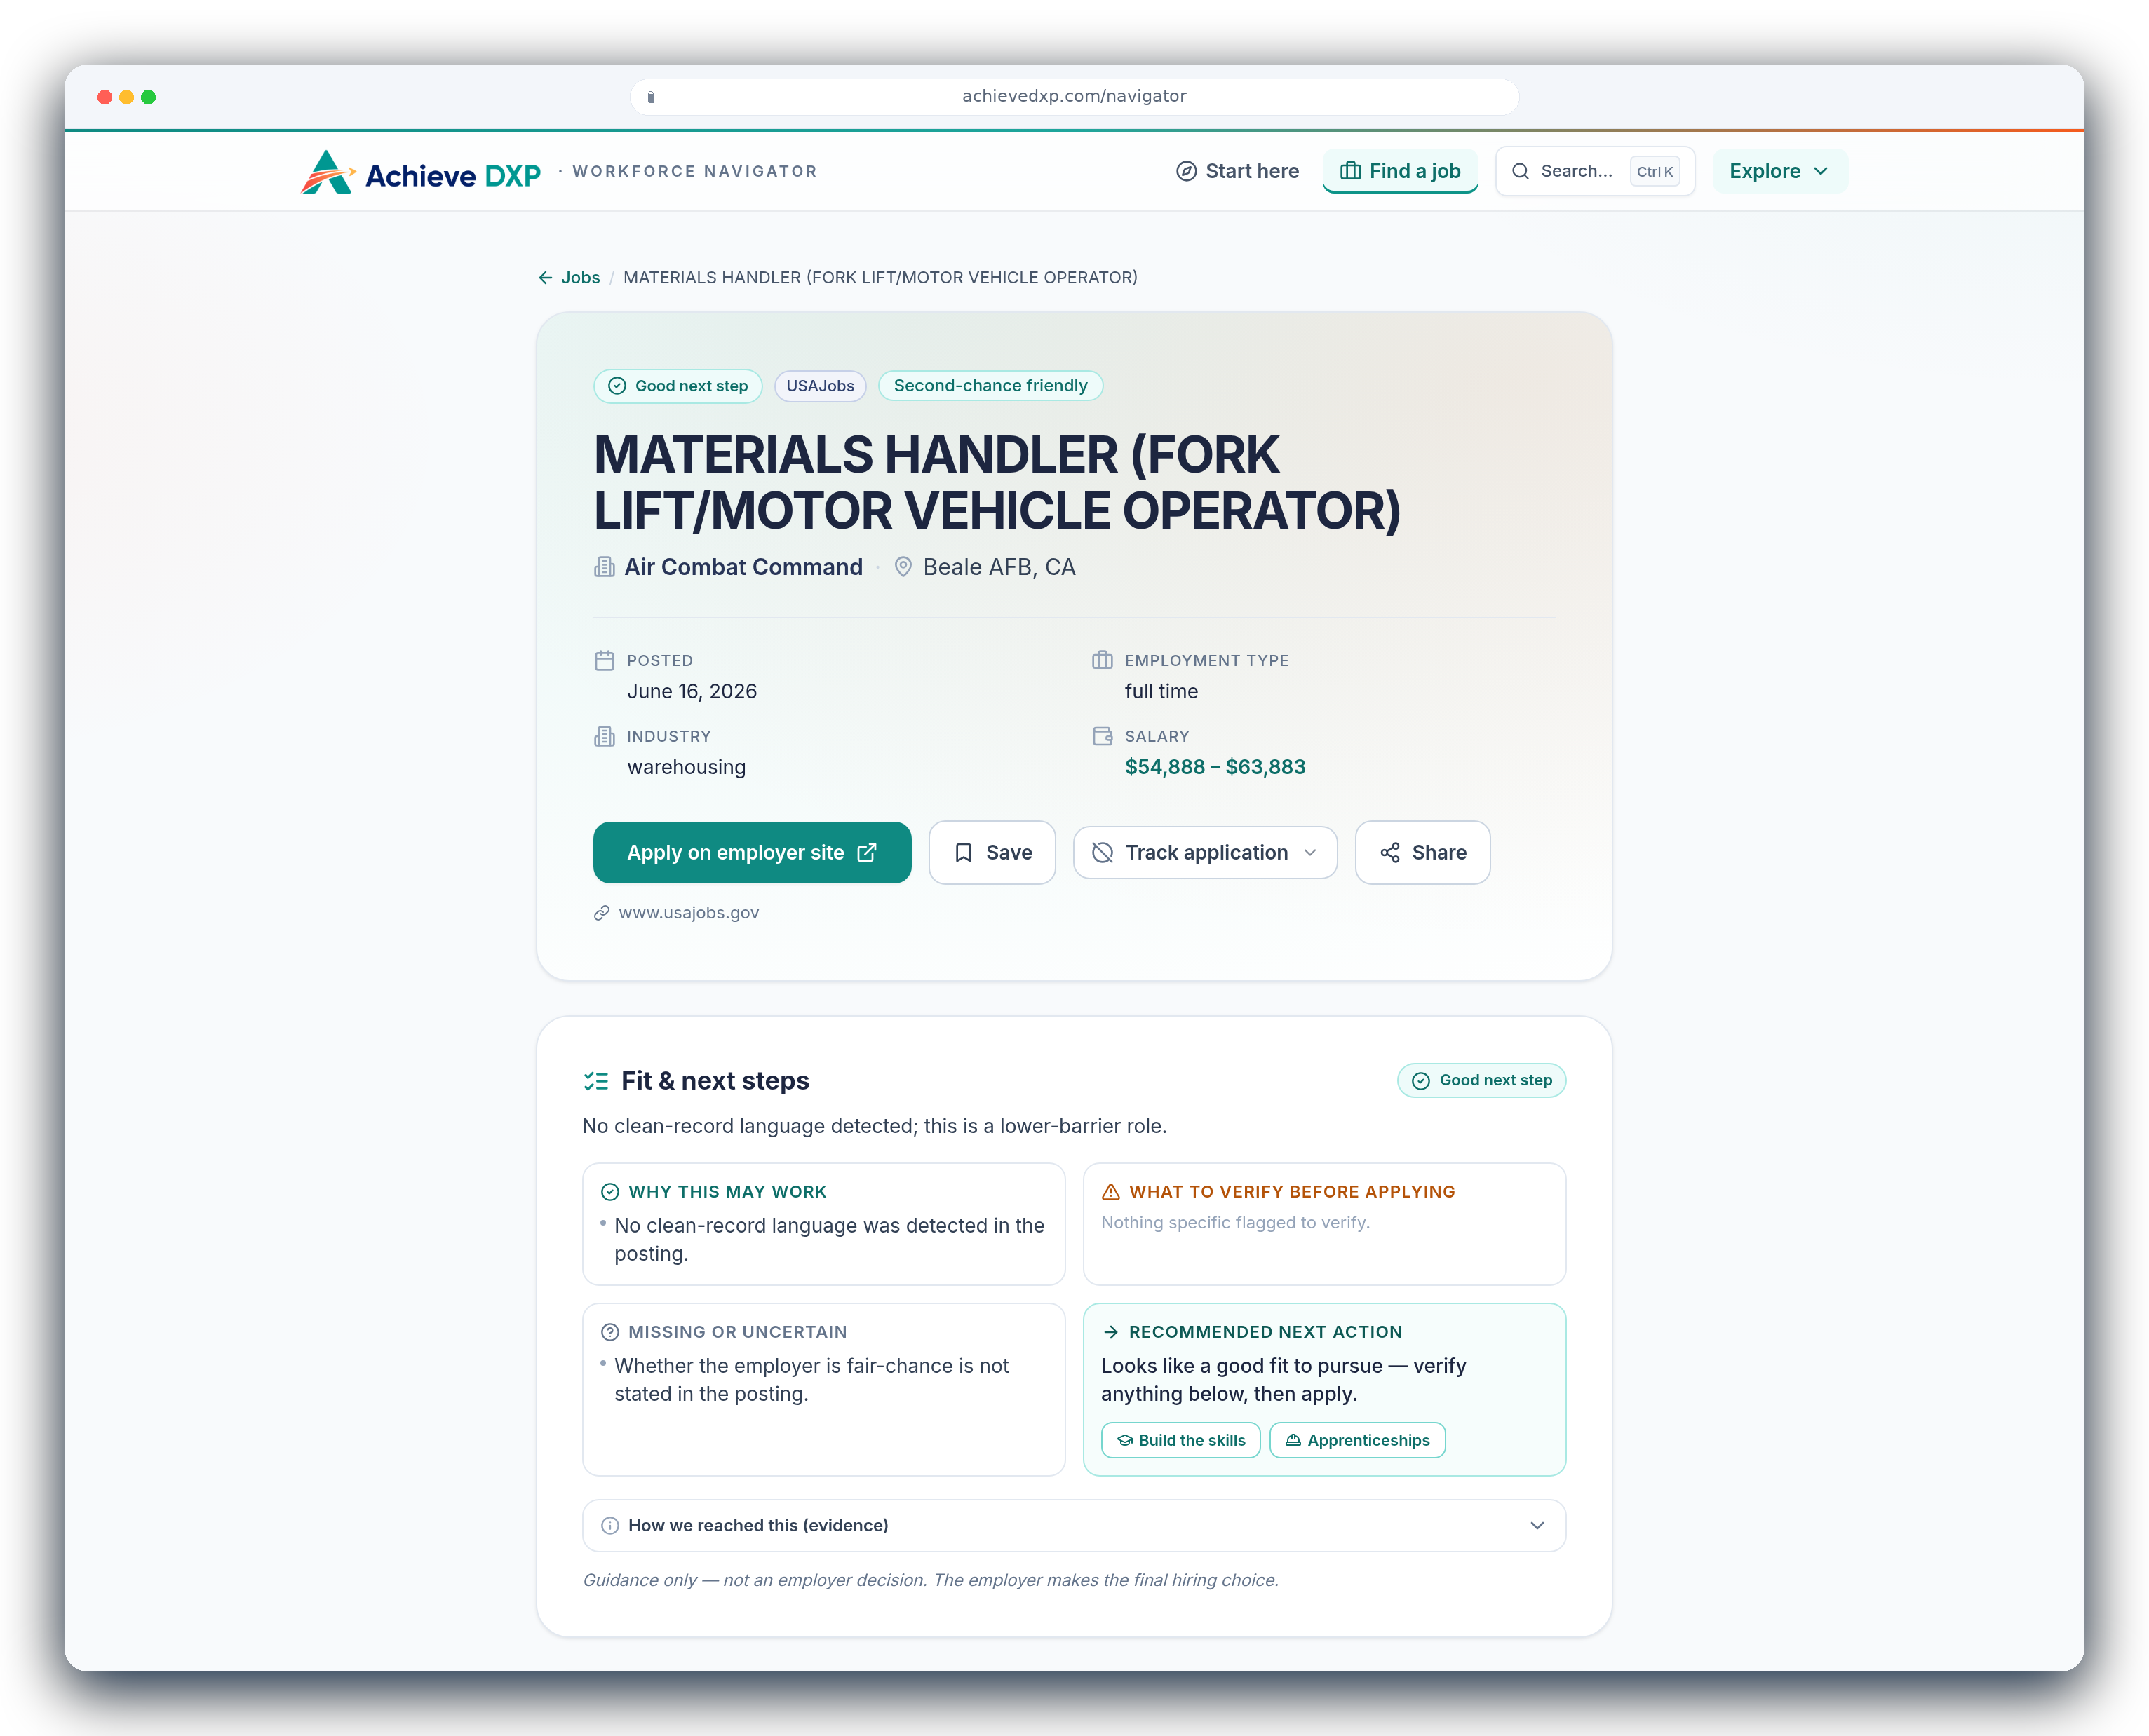The height and width of the screenshot is (1736, 2149).
Task: Click the arrow icon by Recommended Next Action
Action: tap(1110, 1332)
